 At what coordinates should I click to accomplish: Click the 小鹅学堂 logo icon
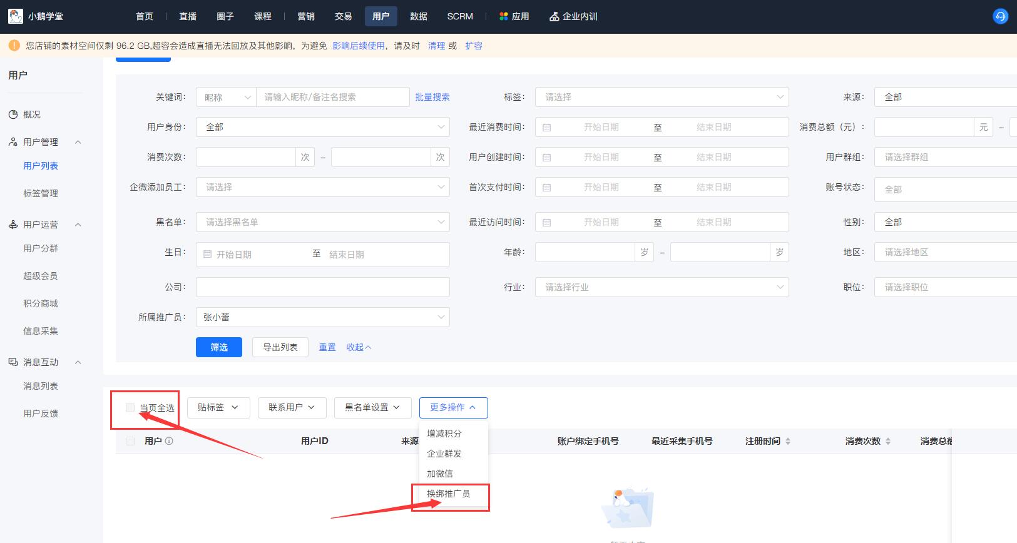(x=16, y=16)
